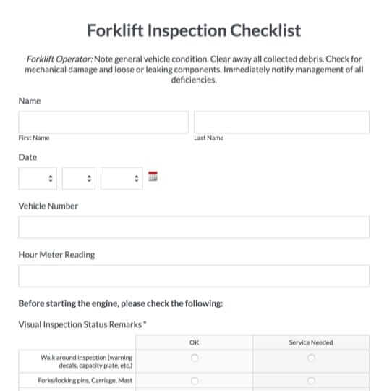
Task: Open the calendar date picker icon
Action: click(x=153, y=176)
